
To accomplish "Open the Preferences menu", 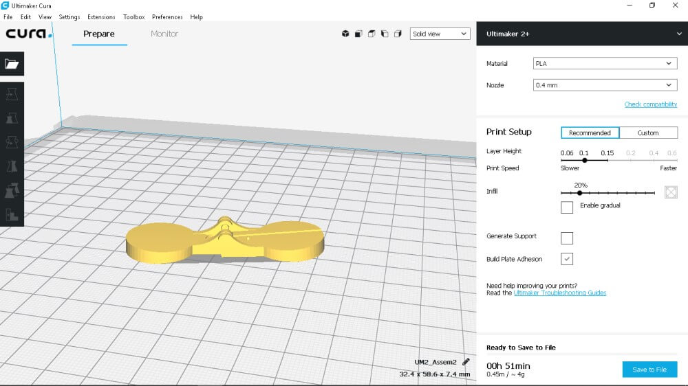I will click(167, 16).
